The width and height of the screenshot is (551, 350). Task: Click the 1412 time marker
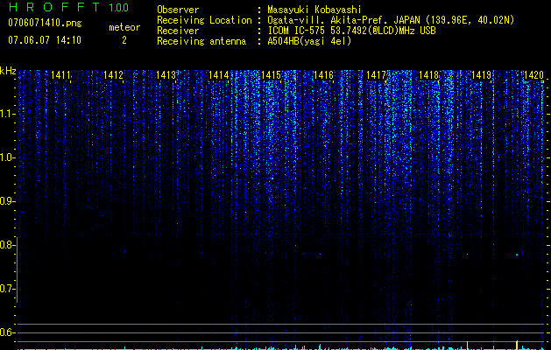tap(113, 74)
